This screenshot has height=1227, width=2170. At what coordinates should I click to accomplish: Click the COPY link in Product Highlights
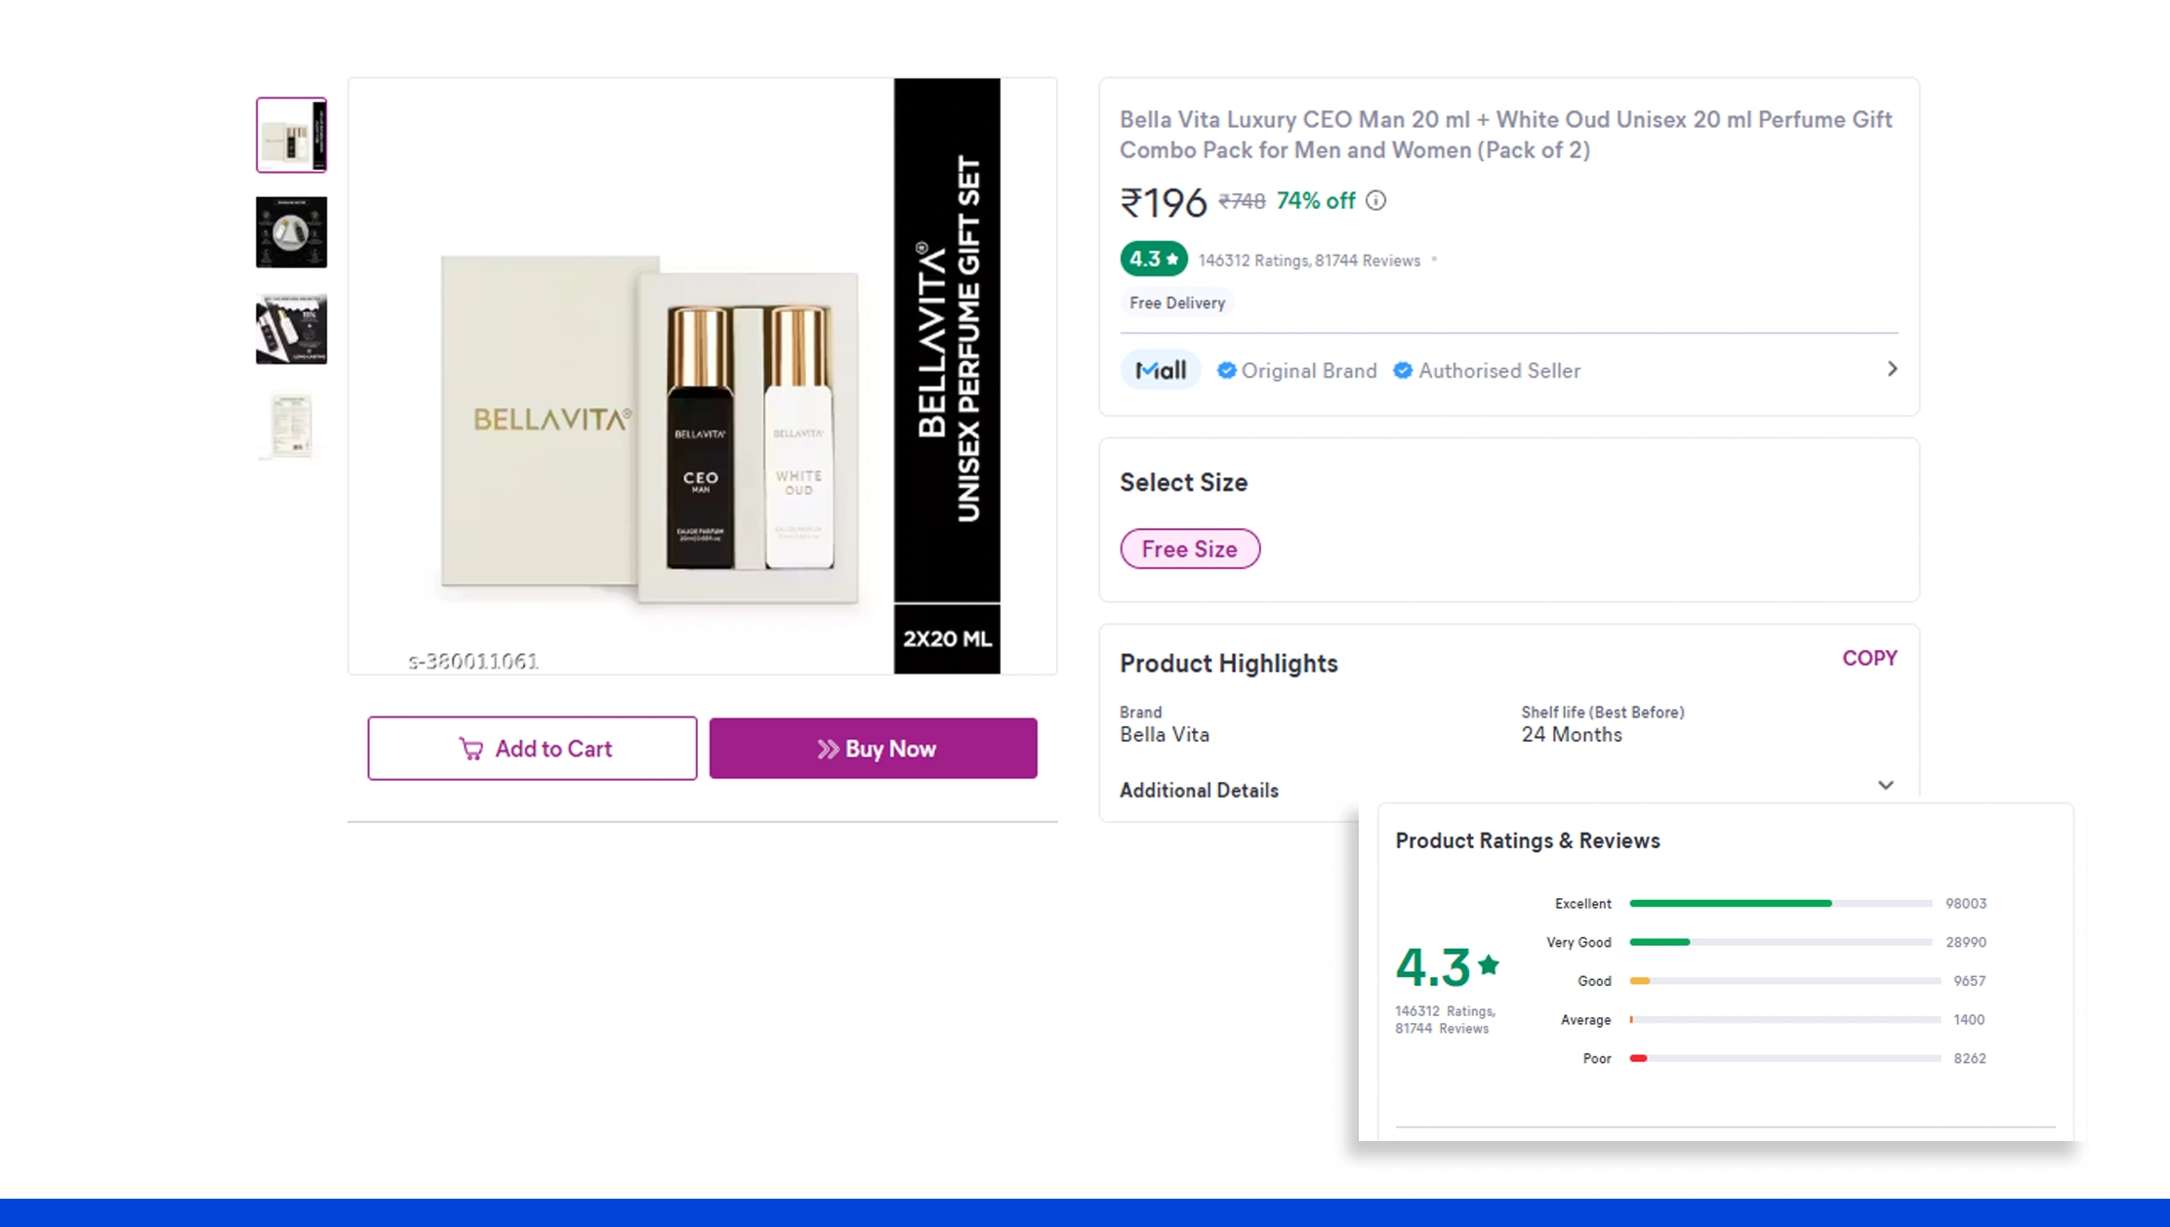pos(1869,658)
